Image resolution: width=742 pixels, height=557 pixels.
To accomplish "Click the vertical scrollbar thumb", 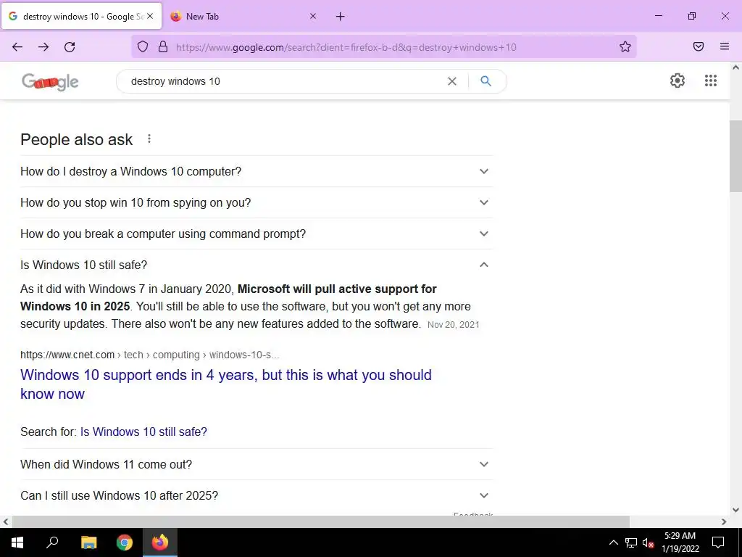I will coord(735,157).
